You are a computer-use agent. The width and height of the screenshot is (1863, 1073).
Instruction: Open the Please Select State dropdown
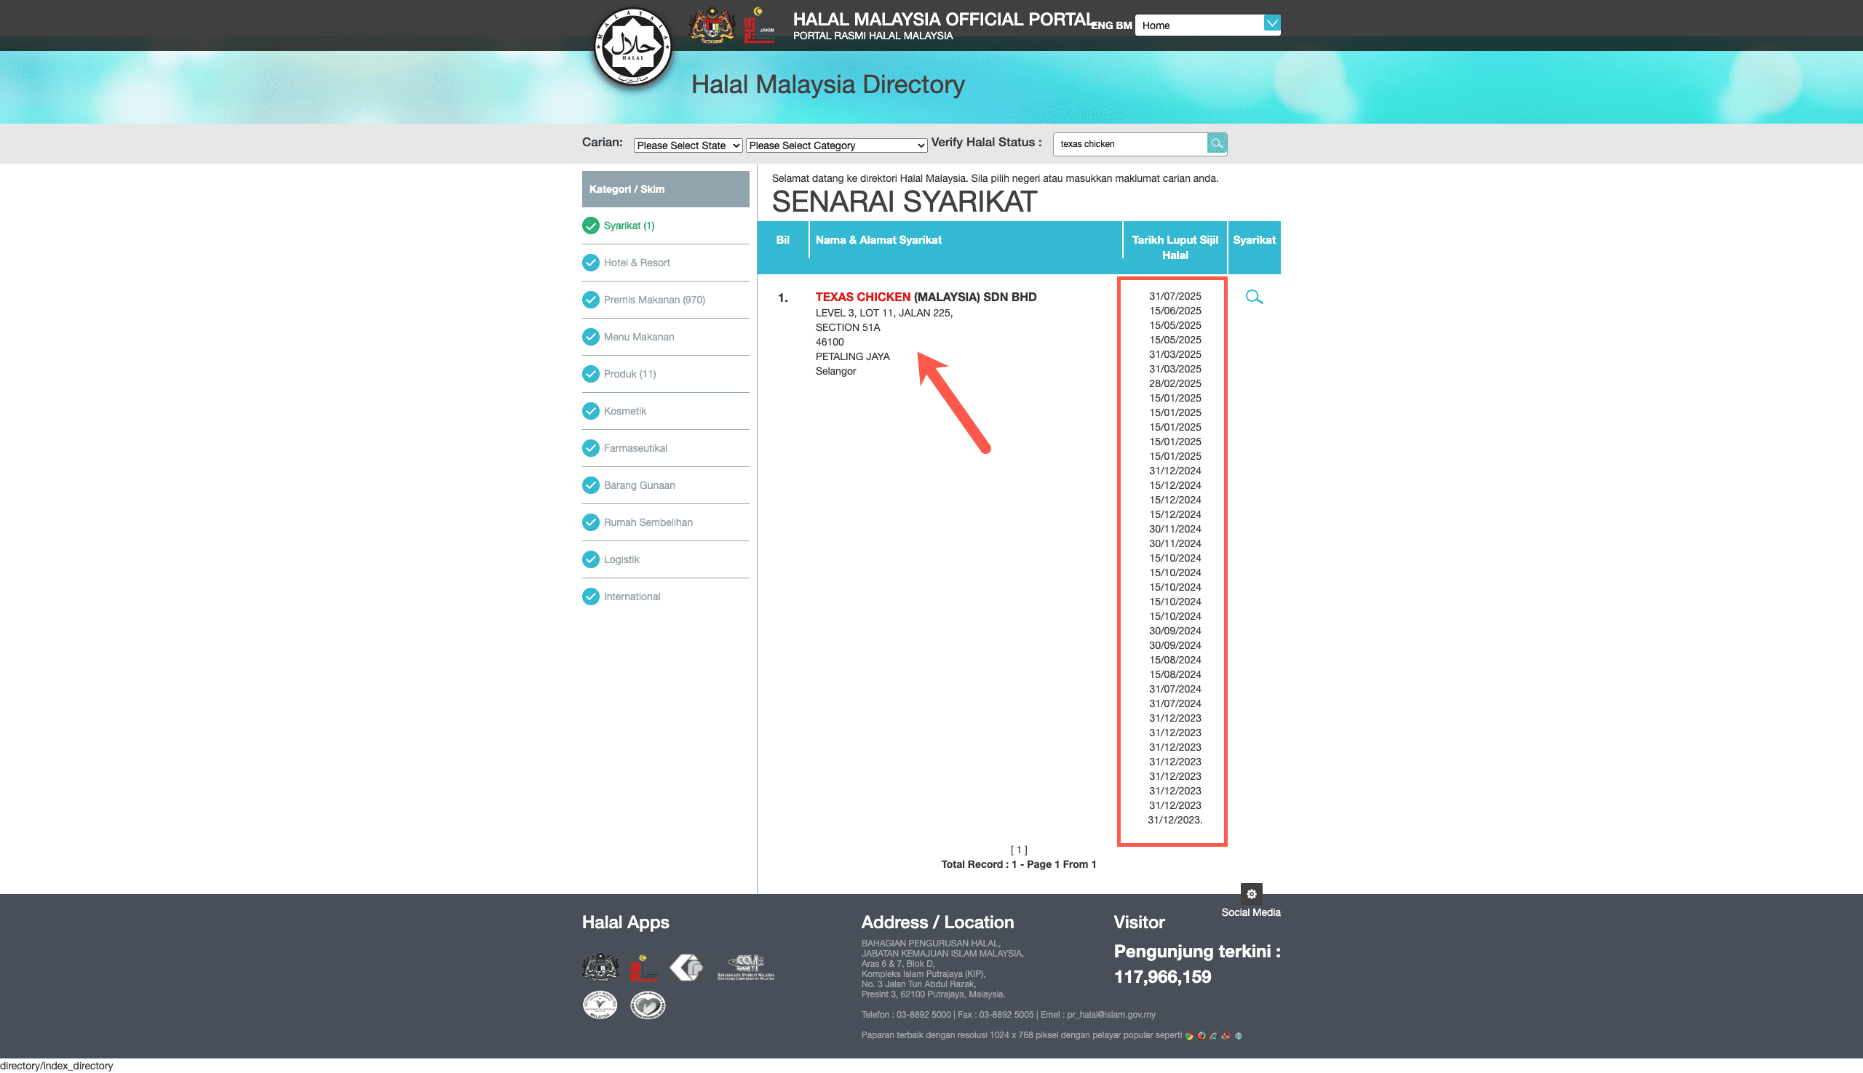coord(687,146)
